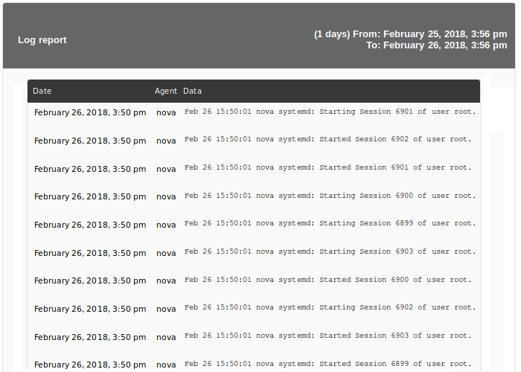Click the Agent column header
521x372 pixels.
166,91
